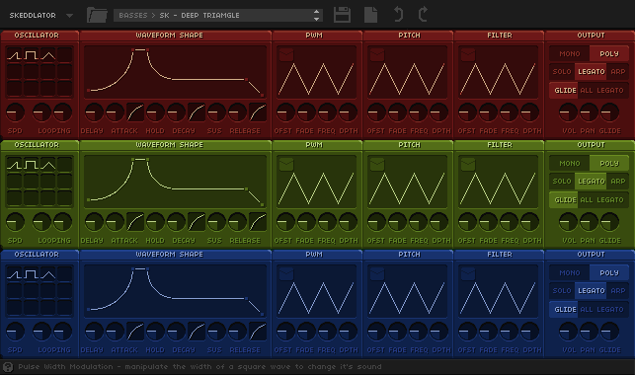
Task: Select the square waveform in the red oscillator
Action: click(32, 54)
